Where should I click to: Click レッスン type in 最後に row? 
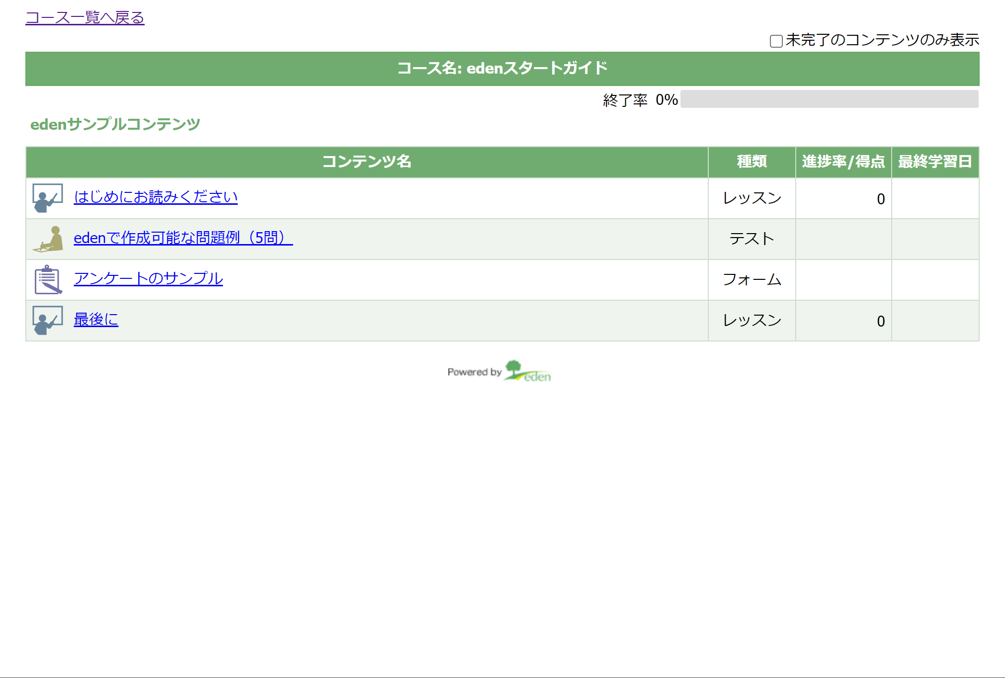(752, 321)
